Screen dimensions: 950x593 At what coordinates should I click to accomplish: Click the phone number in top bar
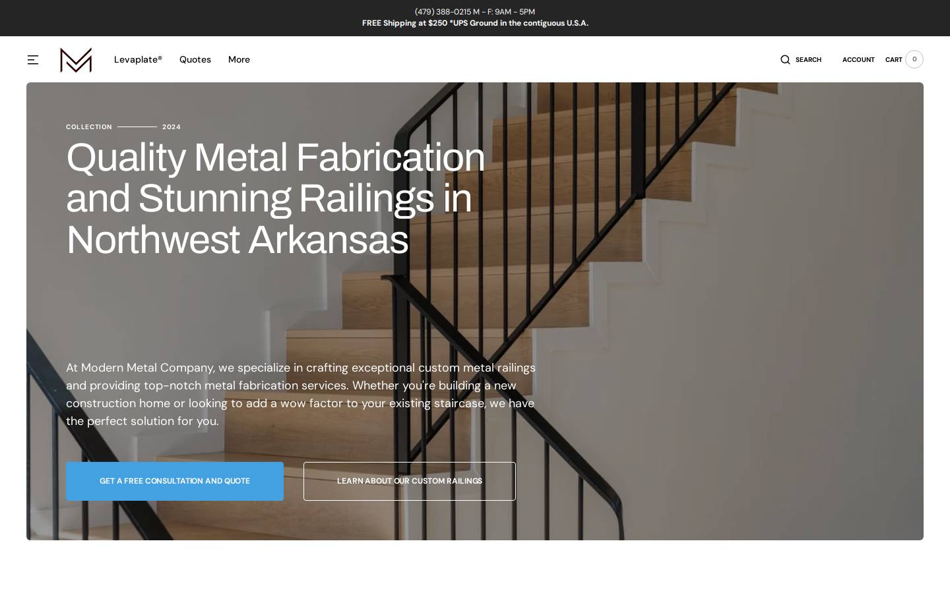(443, 12)
